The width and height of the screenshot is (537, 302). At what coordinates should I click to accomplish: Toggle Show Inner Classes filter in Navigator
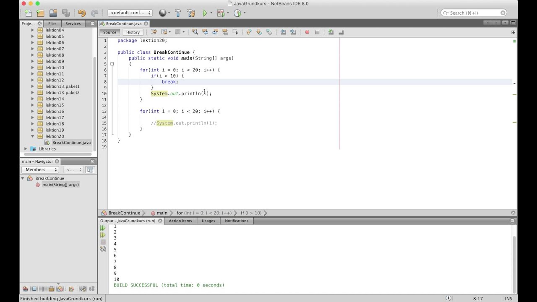tap(60, 289)
